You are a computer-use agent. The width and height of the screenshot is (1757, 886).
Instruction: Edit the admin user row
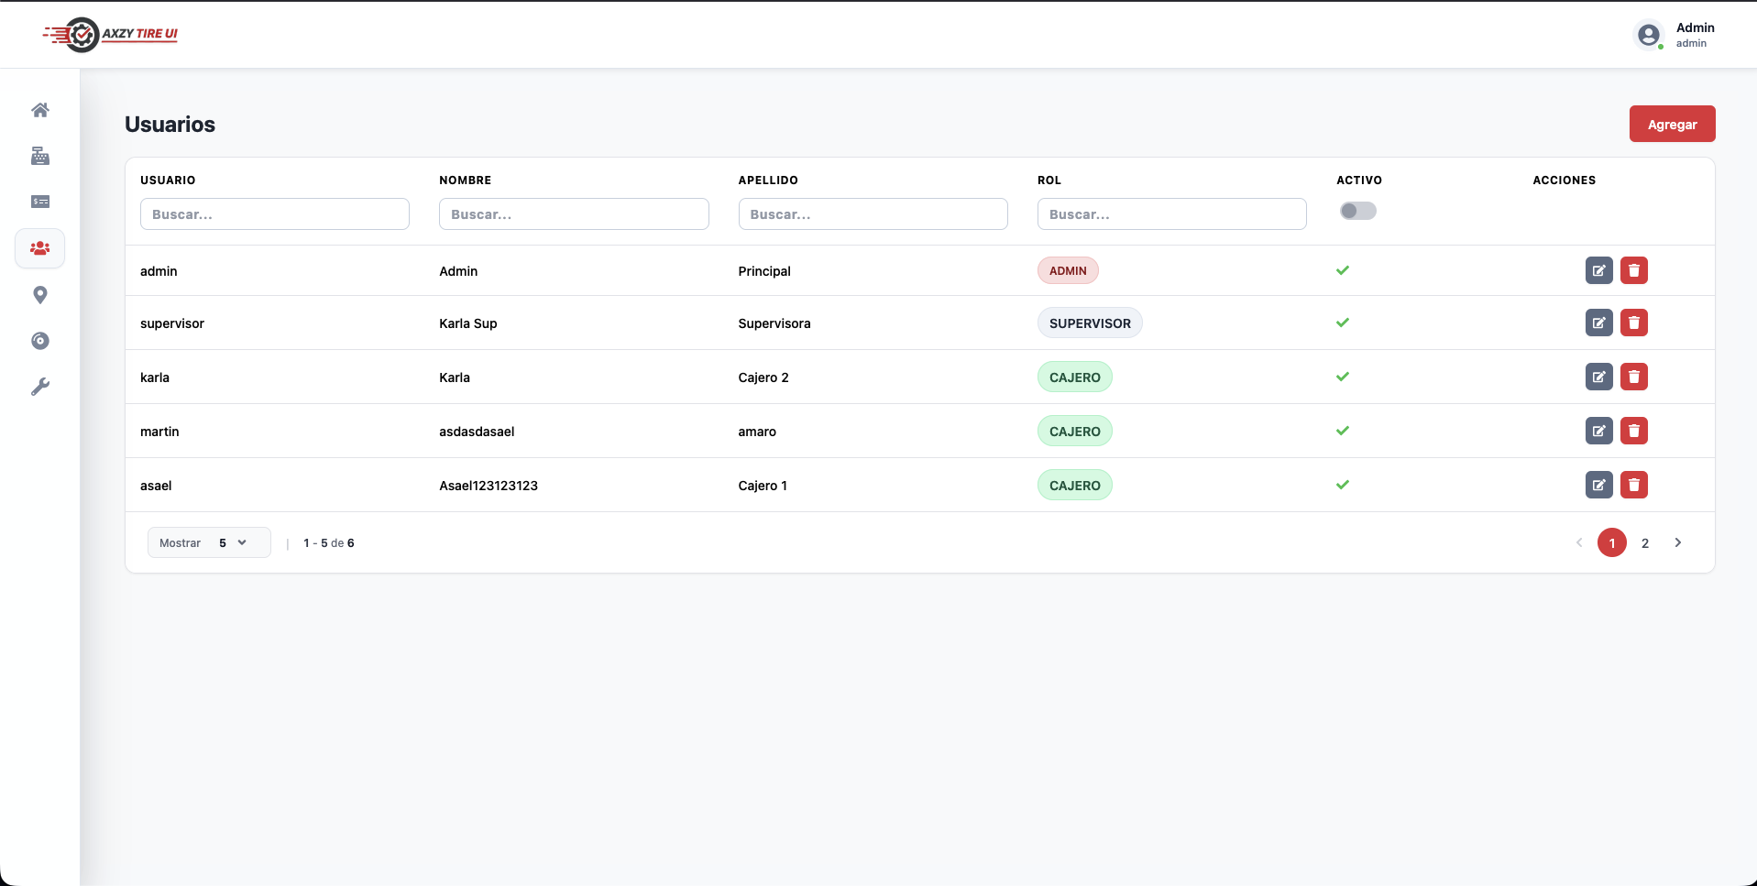pyautogui.click(x=1598, y=270)
